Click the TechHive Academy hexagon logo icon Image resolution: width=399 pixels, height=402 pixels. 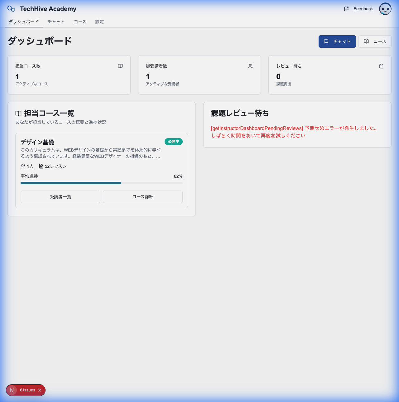pyautogui.click(x=11, y=9)
